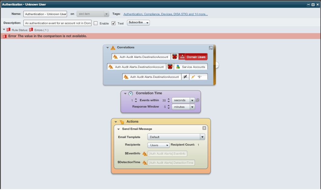Click the Errors ( 1 ) status text
The image size is (321, 190).
coord(41,30)
